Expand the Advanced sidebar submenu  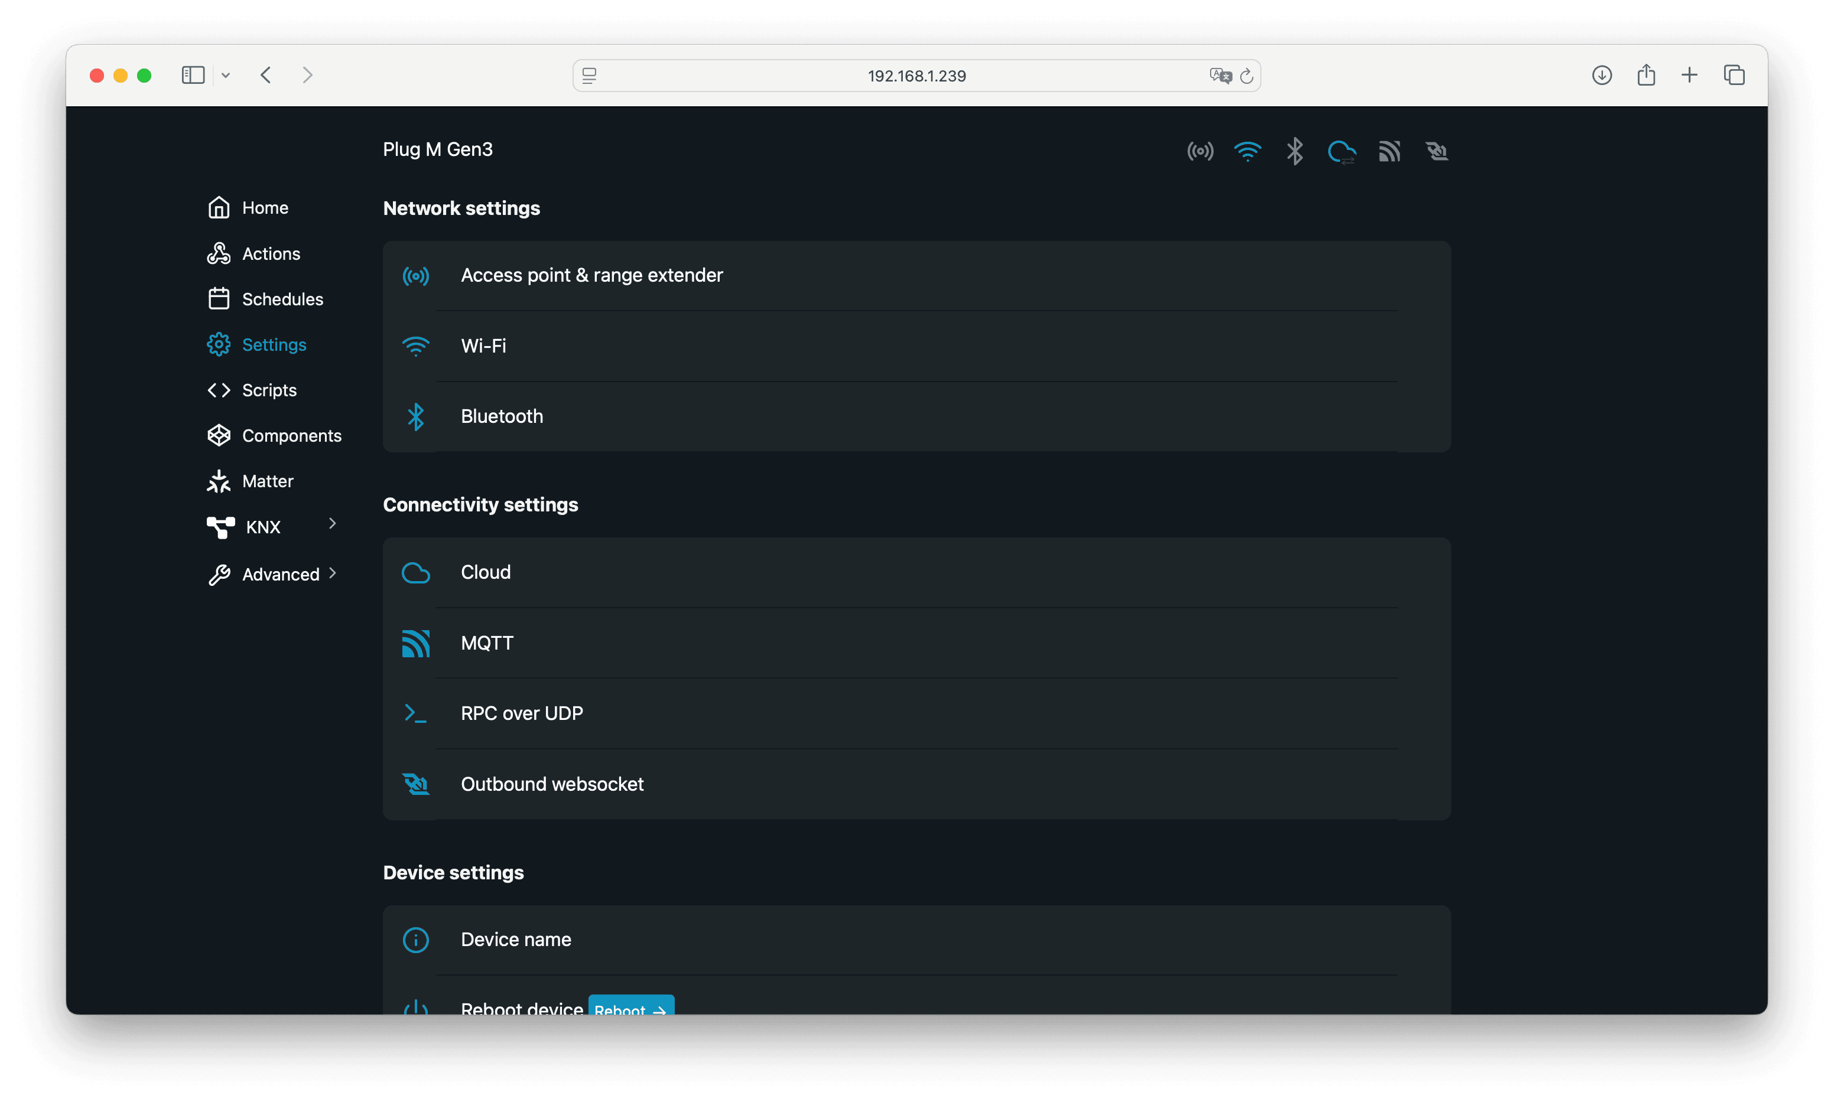tap(332, 573)
